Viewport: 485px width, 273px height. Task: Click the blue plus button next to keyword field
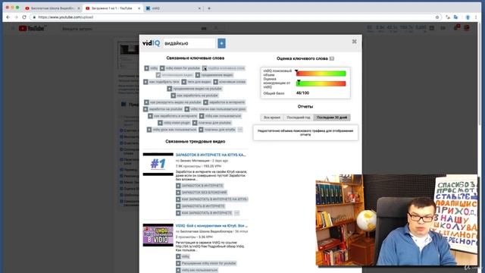[x=221, y=43]
